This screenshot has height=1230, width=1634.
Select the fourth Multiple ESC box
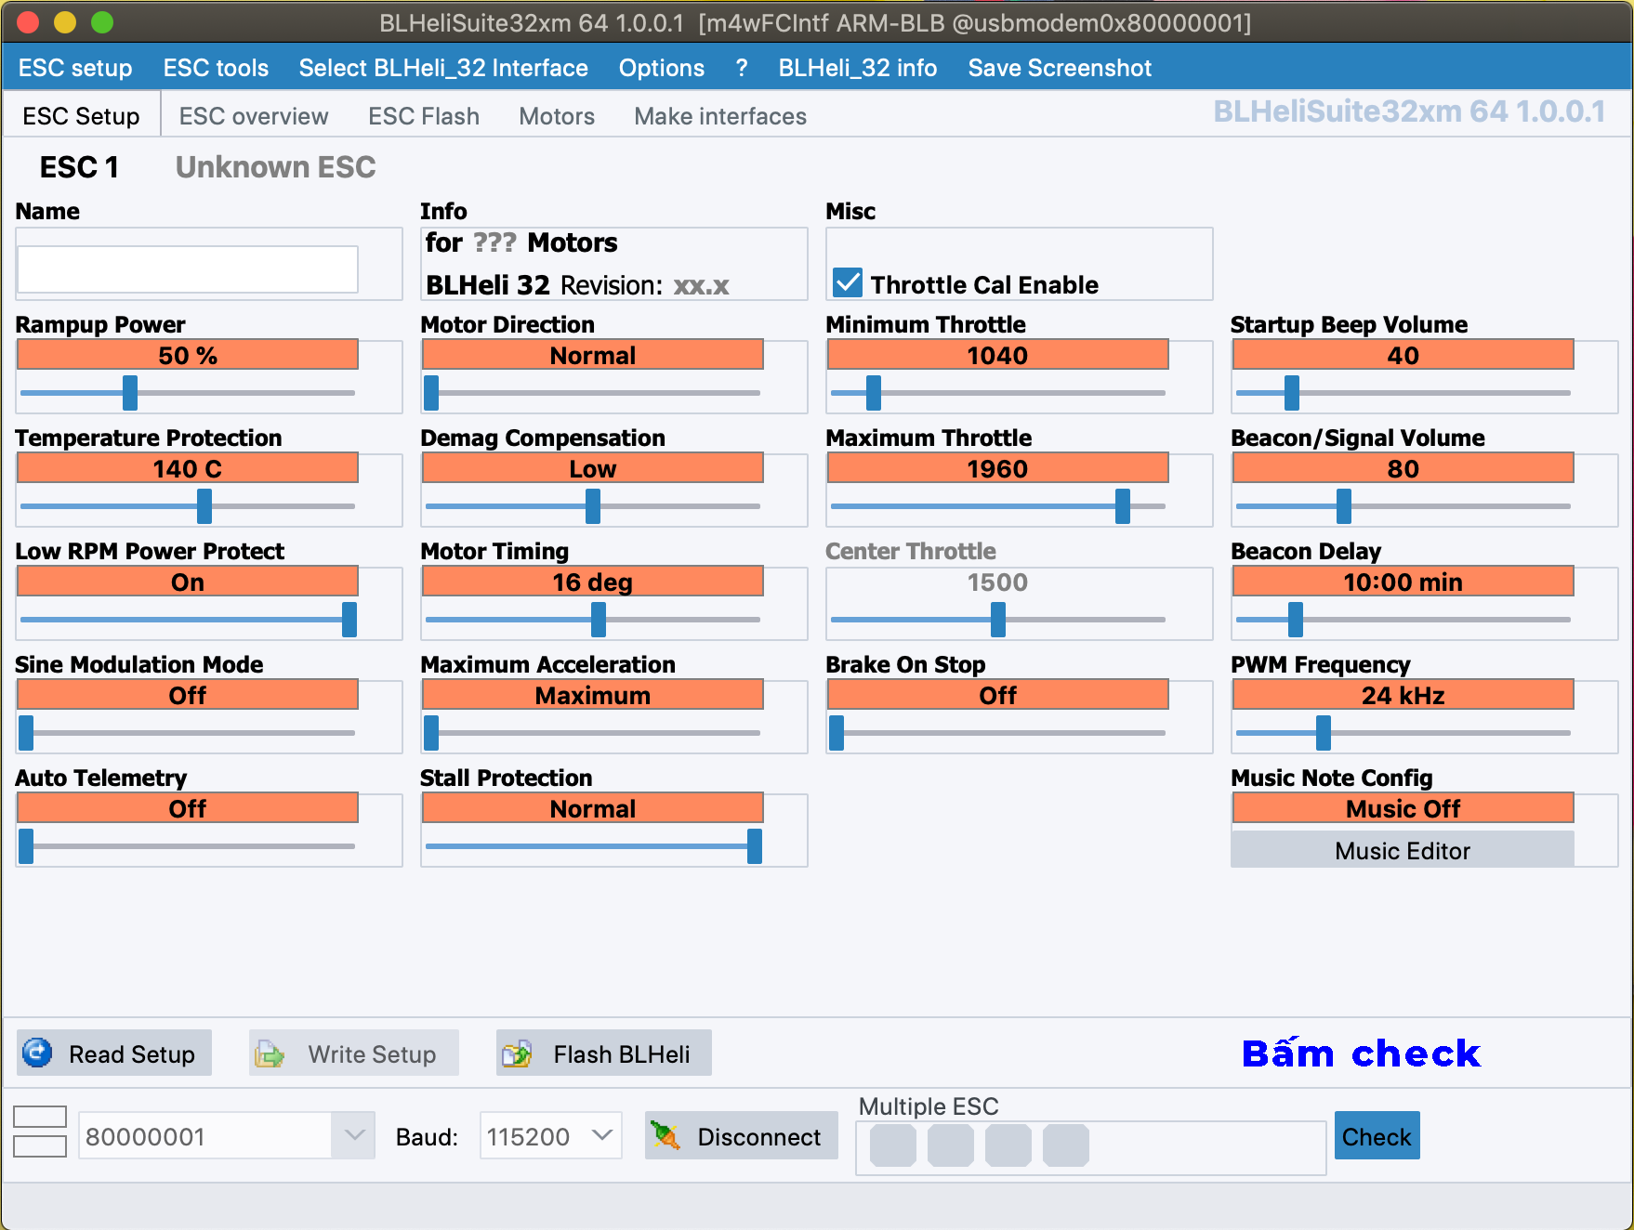pos(1066,1145)
